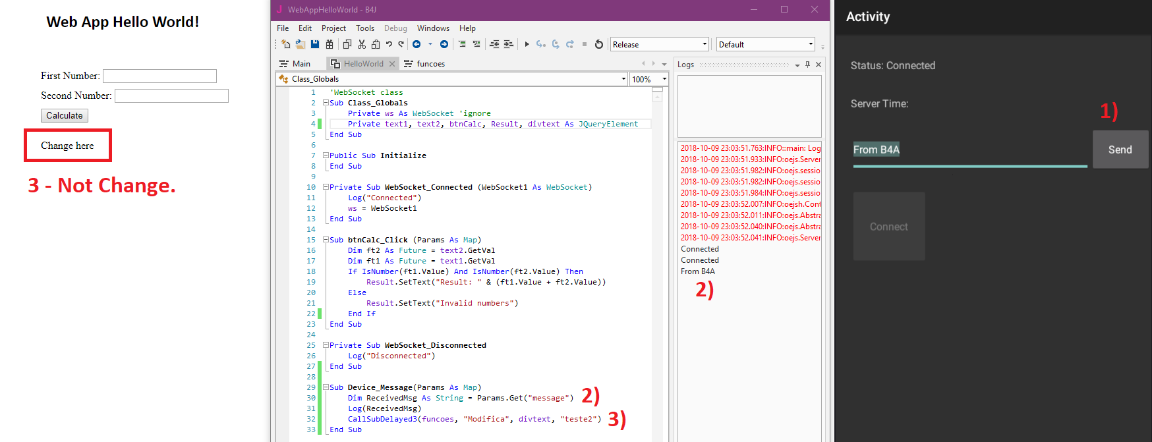The height and width of the screenshot is (442, 1152).
Task: Open the Tools menu
Action: (365, 28)
